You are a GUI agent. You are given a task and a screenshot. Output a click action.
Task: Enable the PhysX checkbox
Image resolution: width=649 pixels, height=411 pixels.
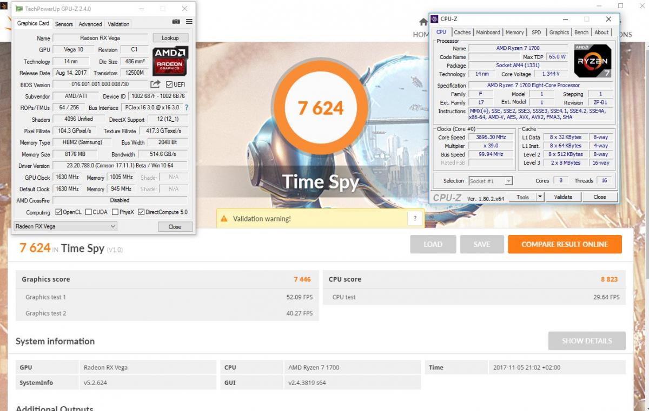pos(115,212)
